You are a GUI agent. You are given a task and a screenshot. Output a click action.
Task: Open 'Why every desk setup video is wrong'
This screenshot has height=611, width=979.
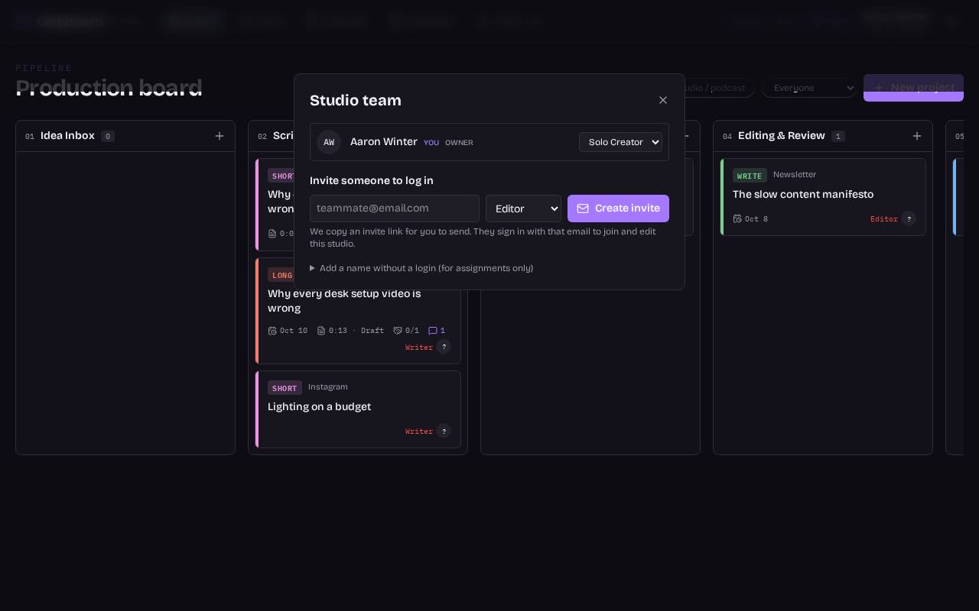(358, 310)
